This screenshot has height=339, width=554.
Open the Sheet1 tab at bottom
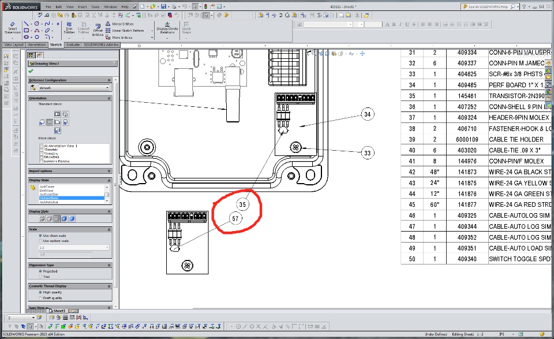[57, 311]
